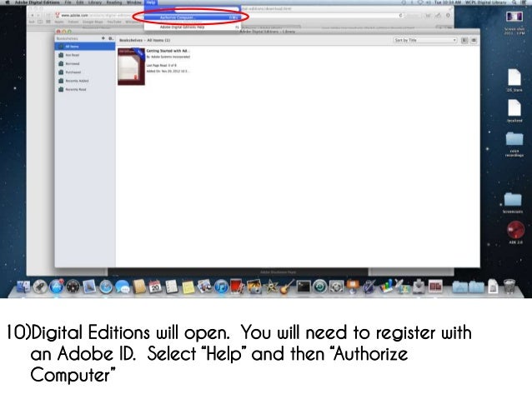The image size is (532, 399).
Task: Select the Screencasts desktop folder
Action: coord(513,202)
